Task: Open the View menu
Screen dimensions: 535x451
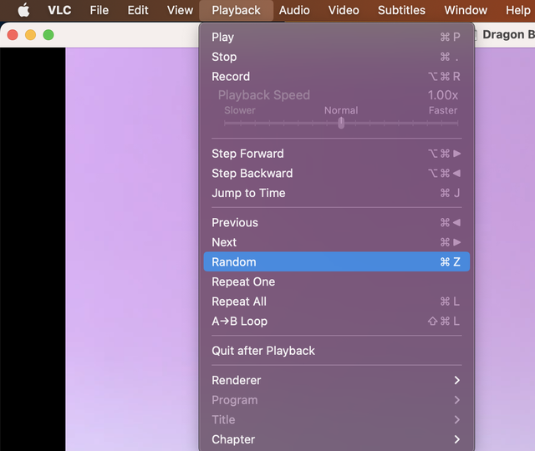Action: pyautogui.click(x=180, y=10)
